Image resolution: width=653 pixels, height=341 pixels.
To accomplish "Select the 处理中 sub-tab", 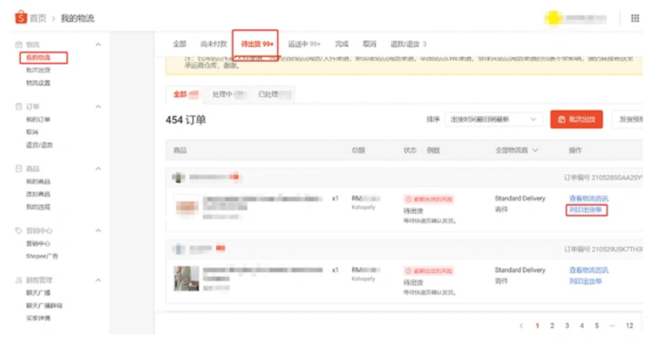I will (x=226, y=94).
